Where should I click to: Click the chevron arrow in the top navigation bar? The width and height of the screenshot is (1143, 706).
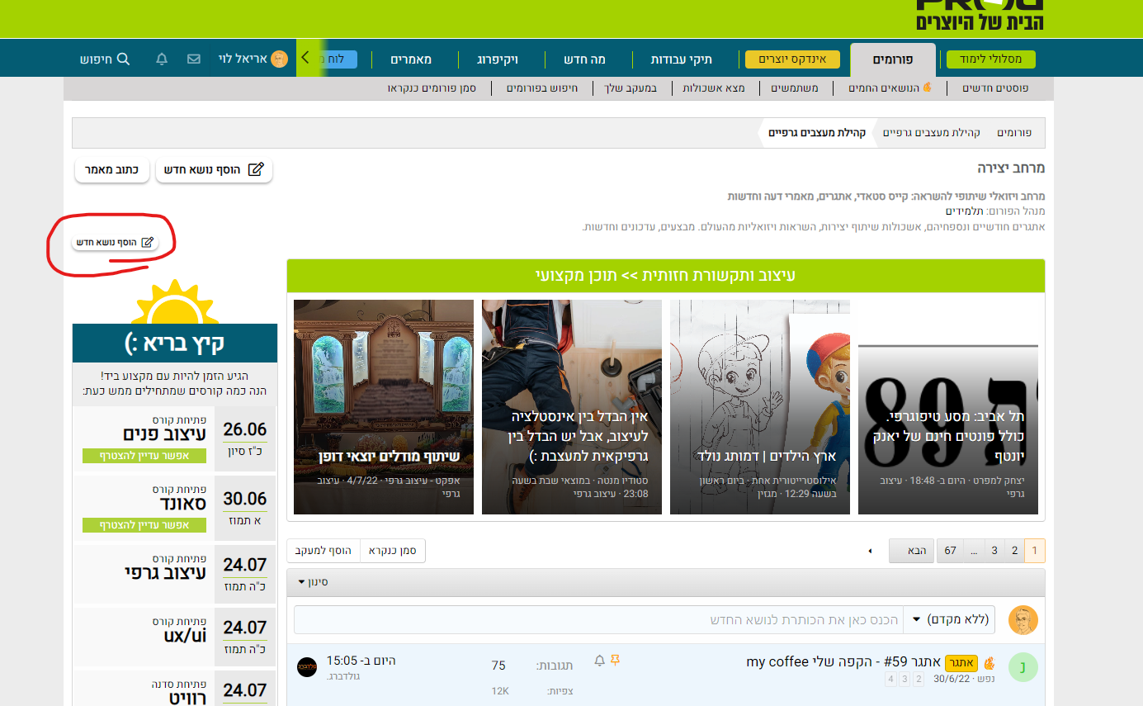305,58
